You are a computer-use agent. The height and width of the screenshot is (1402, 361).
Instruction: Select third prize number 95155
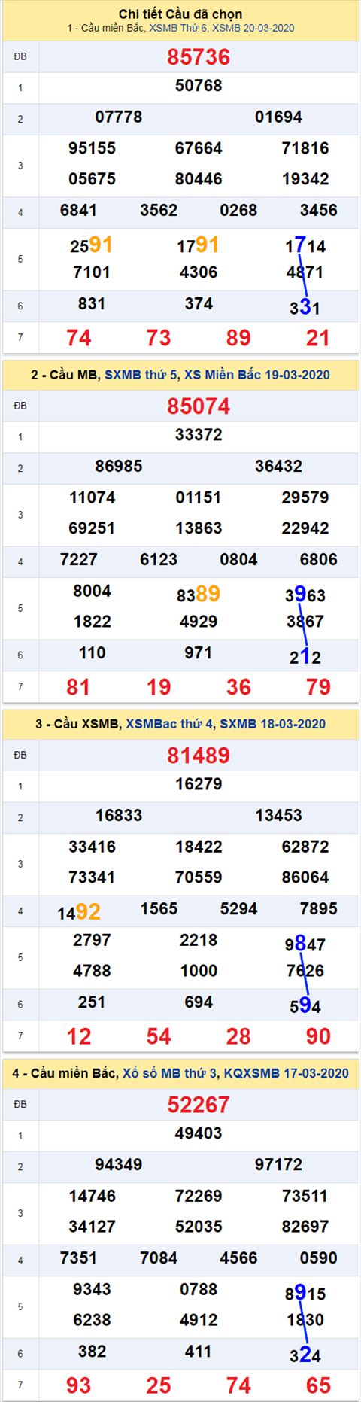[93, 148]
